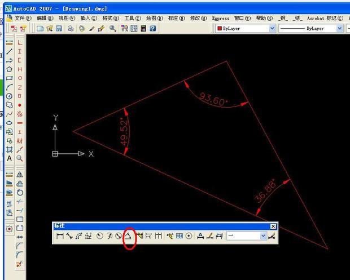The image size is (350, 280).
Task: Click the Linear dimension icon
Action: pyautogui.click(x=60, y=236)
